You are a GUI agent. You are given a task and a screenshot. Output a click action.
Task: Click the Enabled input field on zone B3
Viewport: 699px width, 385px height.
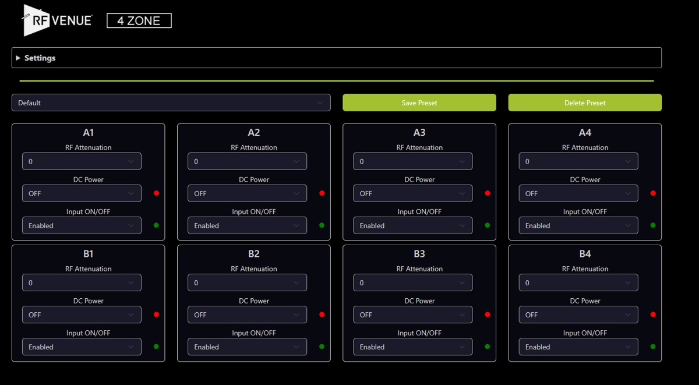[412, 347]
